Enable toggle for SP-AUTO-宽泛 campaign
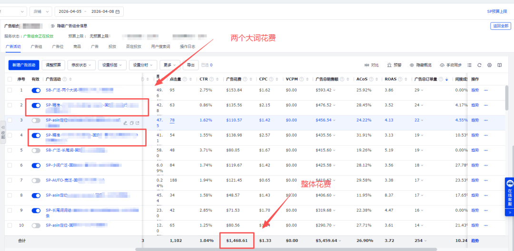The height and width of the screenshot is (251, 514). coord(36,180)
